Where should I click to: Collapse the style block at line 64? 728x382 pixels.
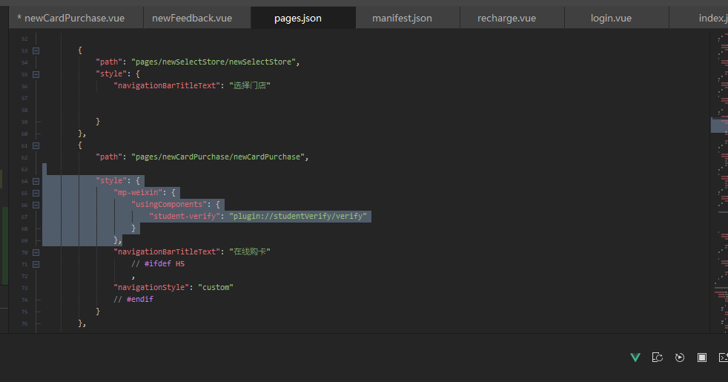[36, 181]
